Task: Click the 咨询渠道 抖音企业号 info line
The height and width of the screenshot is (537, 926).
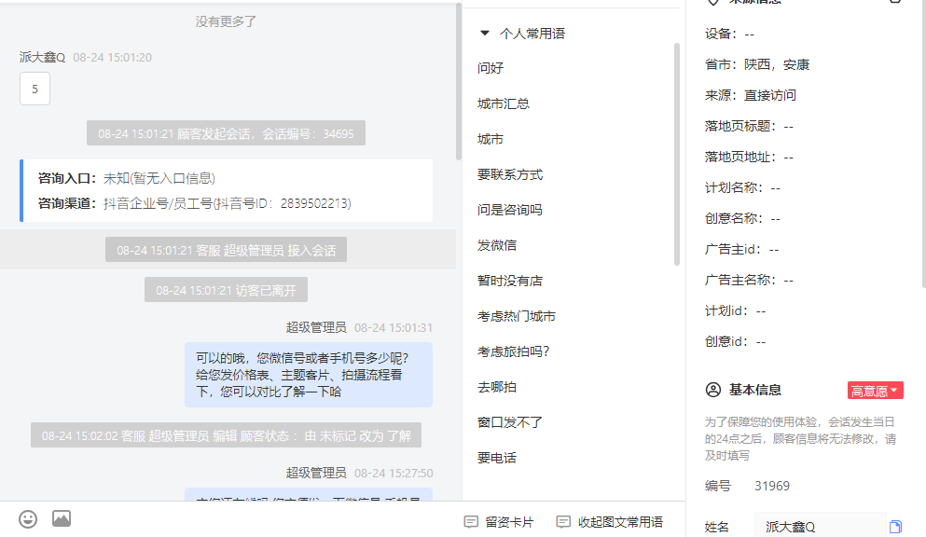Action: tap(194, 203)
